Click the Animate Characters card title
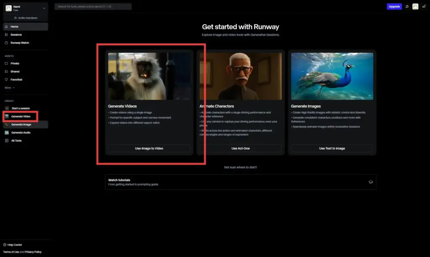 [217, 106]
